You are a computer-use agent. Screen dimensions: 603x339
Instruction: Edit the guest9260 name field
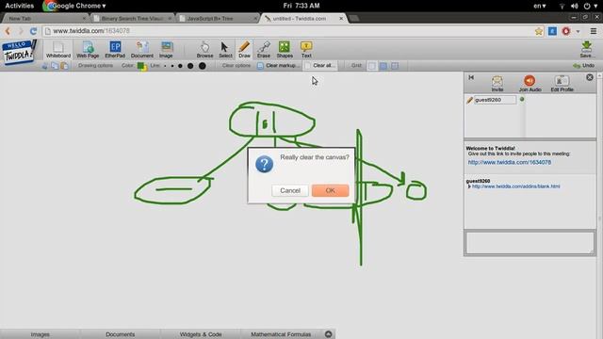point(495,100)
